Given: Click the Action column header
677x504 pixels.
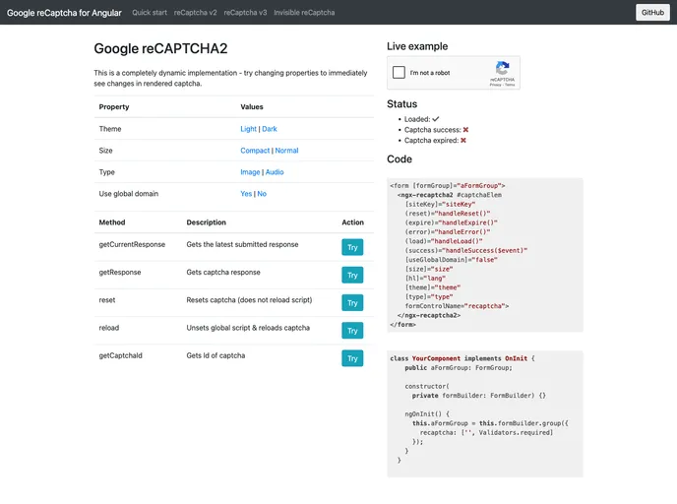Looking at the screenshot, I should tap(352, 222).
